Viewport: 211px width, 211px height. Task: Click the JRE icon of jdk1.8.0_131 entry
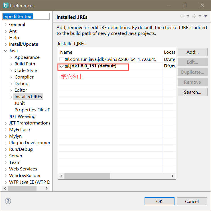pos(67,66)
